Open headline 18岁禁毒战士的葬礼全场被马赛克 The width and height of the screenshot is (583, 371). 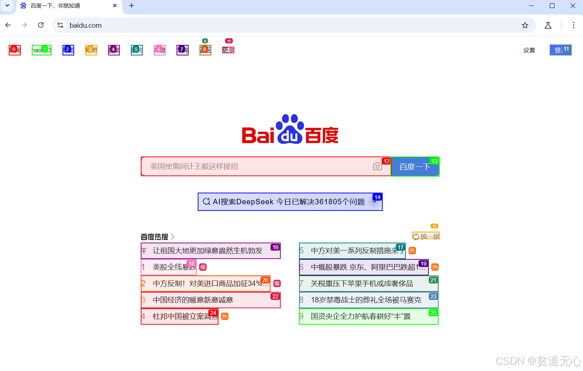[369, 300]
